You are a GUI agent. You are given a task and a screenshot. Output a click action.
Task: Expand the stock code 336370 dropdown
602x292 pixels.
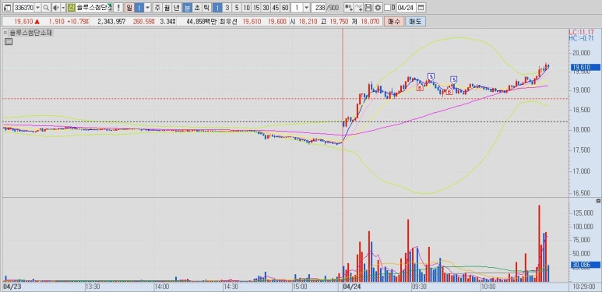(37, 8)
